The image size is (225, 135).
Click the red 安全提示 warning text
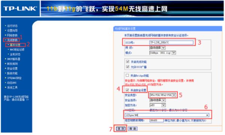pyautogui.click(x=159, y=83)
